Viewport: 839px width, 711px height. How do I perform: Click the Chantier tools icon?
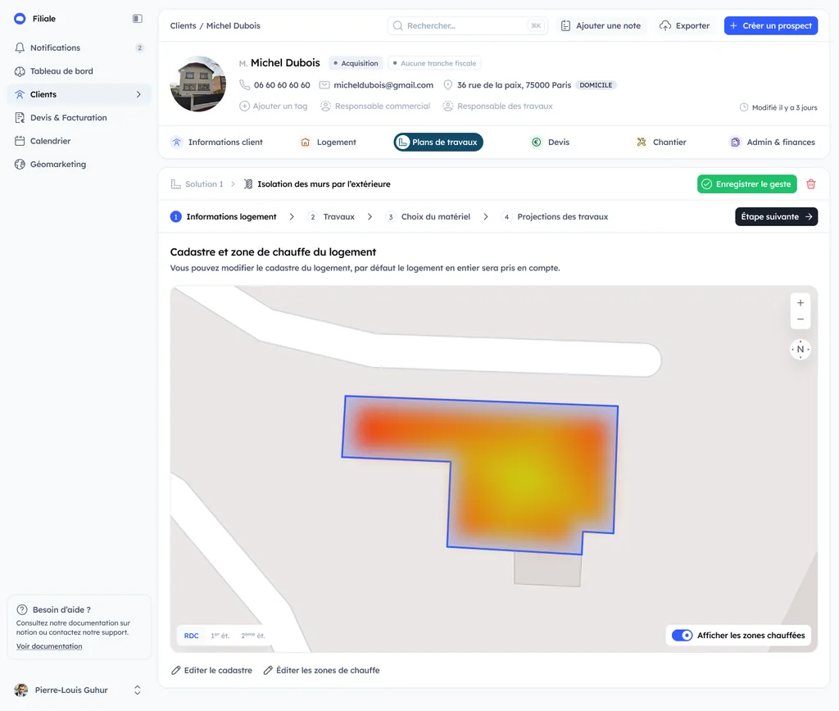(641, 143)
